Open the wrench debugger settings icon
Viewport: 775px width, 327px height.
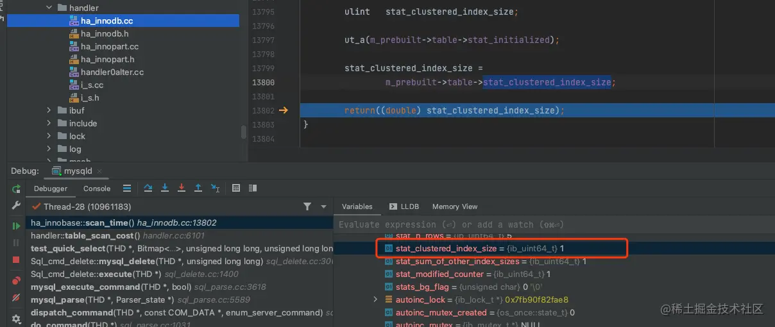16,206
